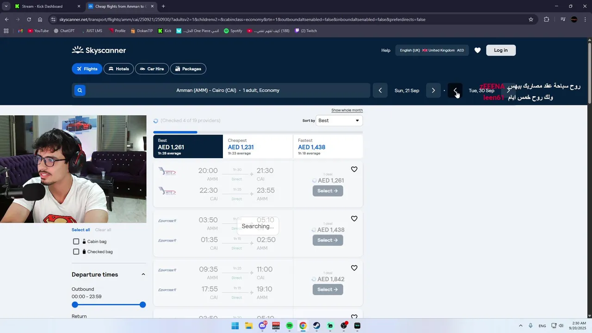Open language and currency selector
The height and width of the screenshot is (333, 592).
432,50
